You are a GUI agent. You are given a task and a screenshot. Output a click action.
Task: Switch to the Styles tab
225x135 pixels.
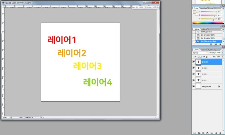[211, 8]
